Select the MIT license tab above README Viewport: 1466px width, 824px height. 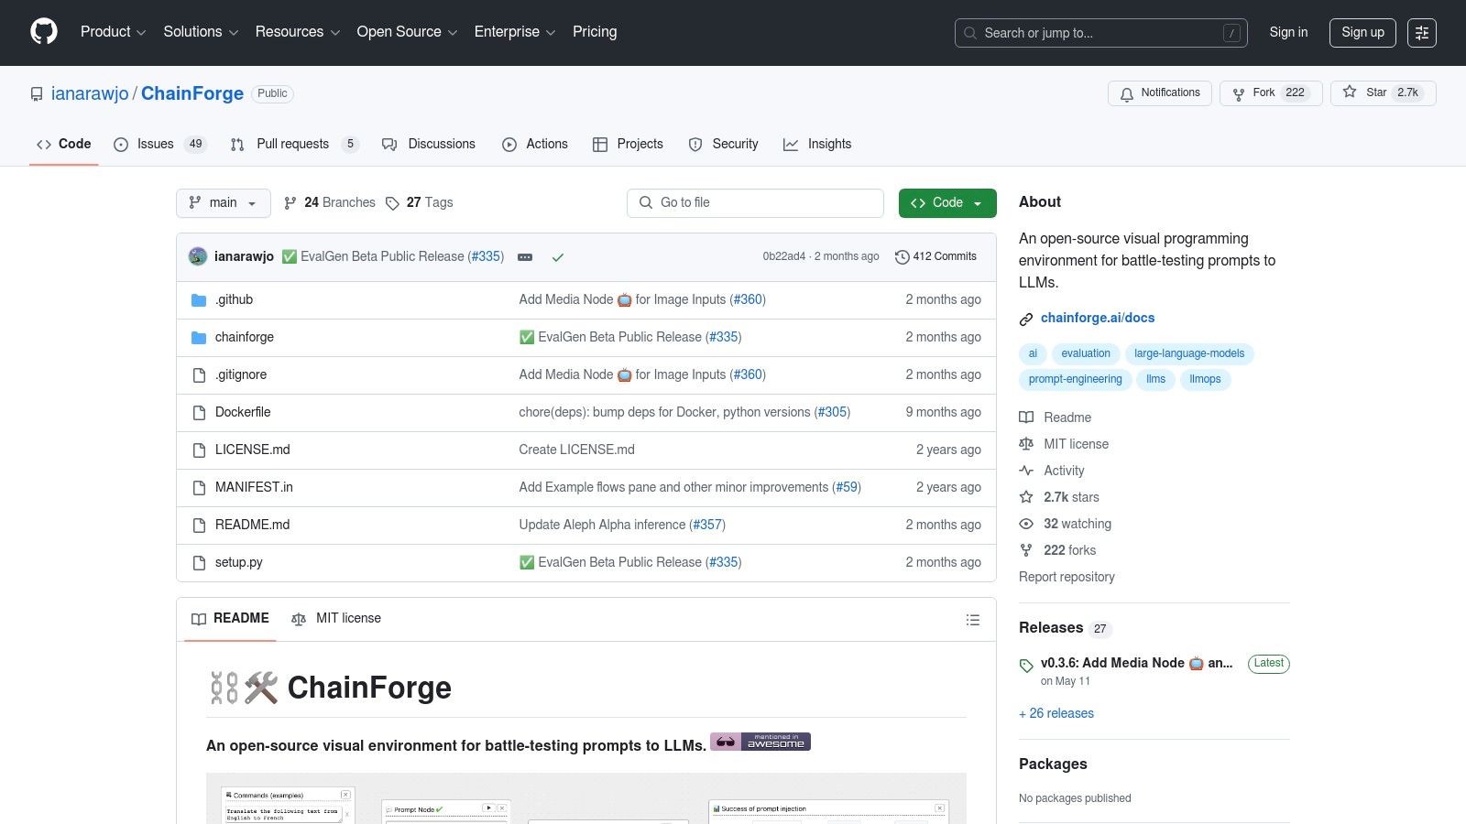click(x=336, y=619)
